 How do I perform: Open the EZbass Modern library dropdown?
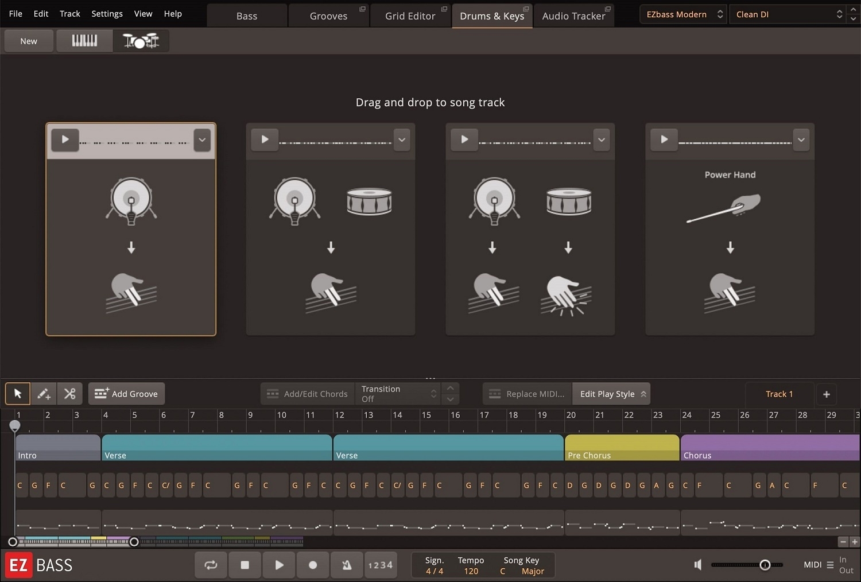coord(683,14)
